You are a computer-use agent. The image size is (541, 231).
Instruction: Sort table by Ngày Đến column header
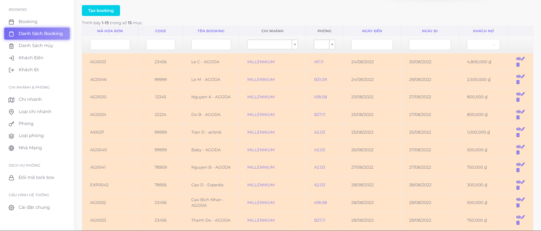(x=372, y=31)
